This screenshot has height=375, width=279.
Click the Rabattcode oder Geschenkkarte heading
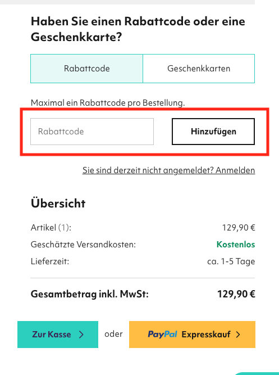pyautogui.click(x=138, y=29)
